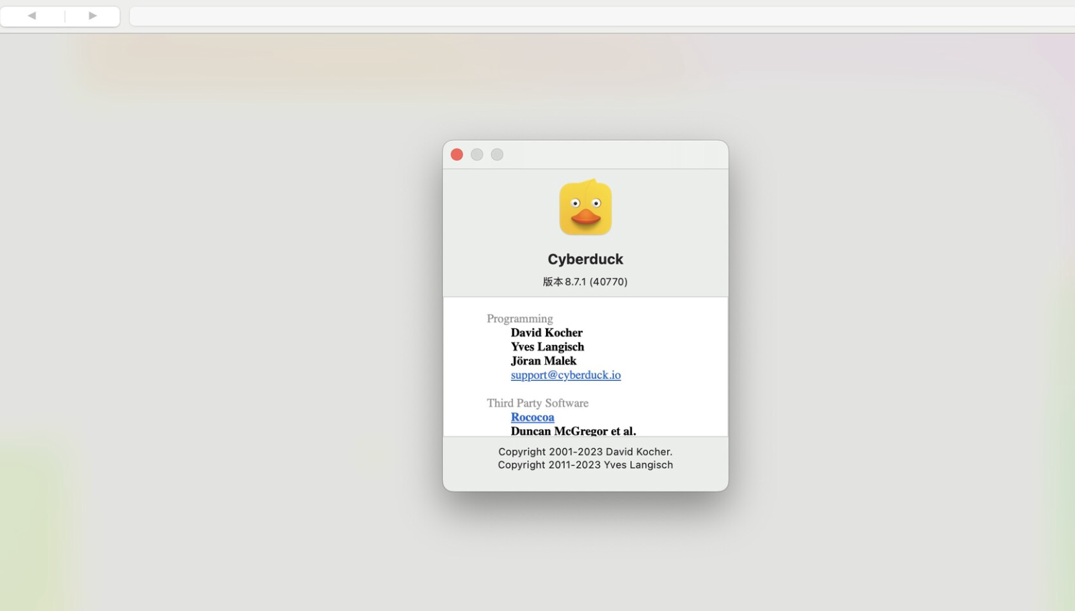Click the Duncan McGregor et al. text
Screen dimensions: 1075x611
(573, 430)
